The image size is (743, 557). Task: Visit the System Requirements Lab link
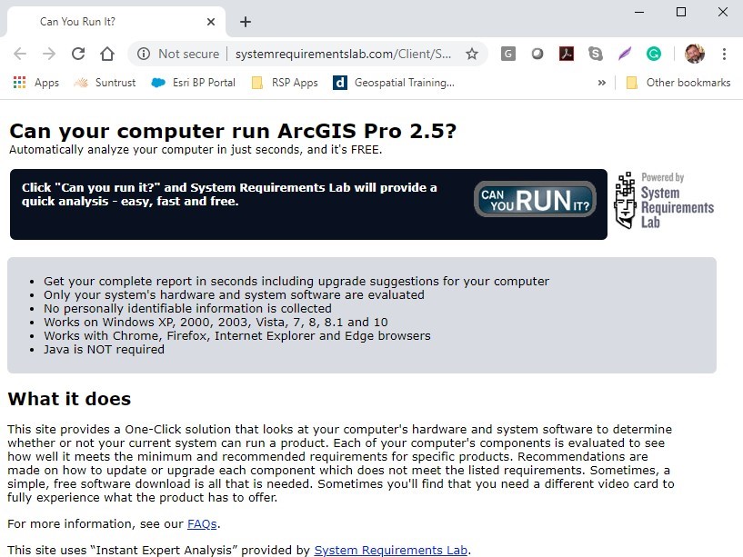coord(391,550)
